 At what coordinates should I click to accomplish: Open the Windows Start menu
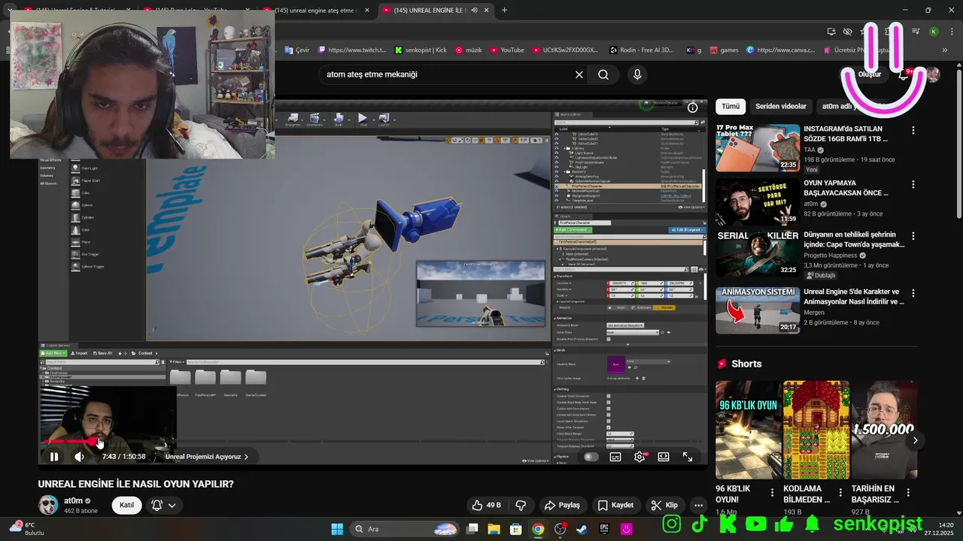[337, 529]
